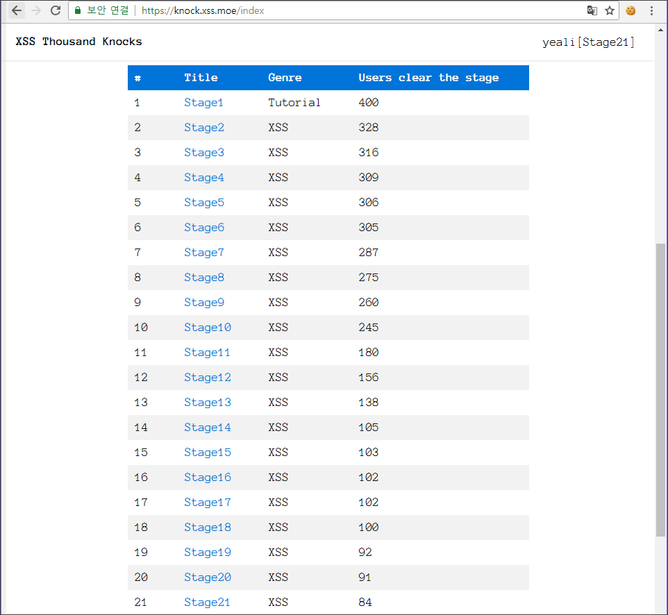Navigate to Stage19
This screenshot has height=615, width=668.
tap(208, 553)
